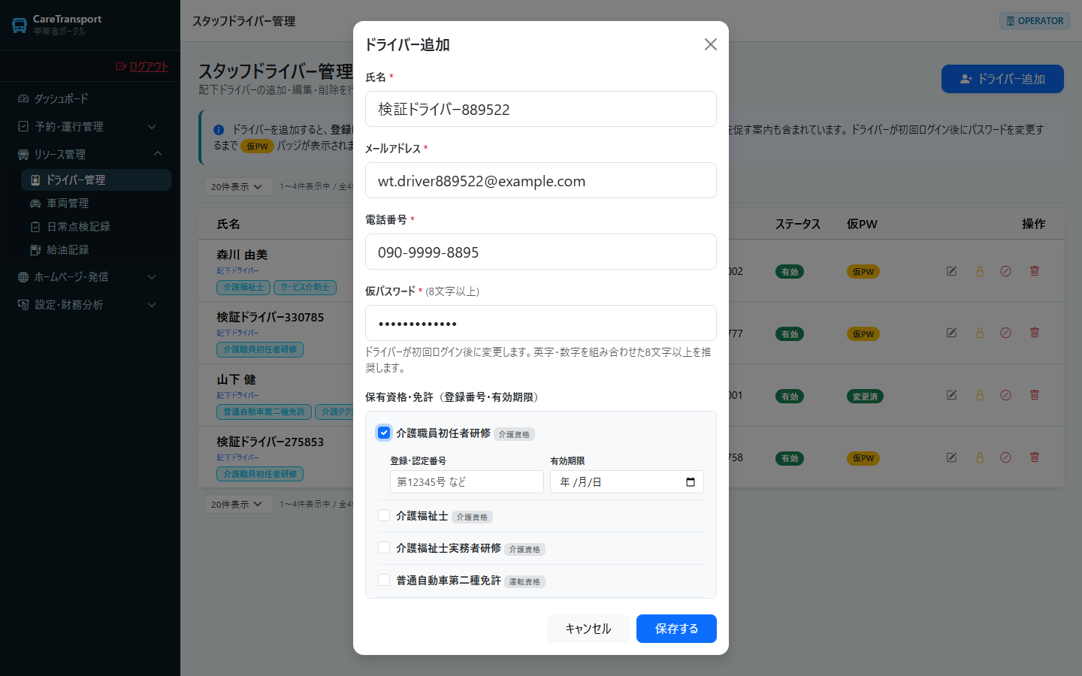Image resolution: width=1082 pixels, height=676 pixels.
Task: Edit the 検証ドライバー275853 row
Action: pos(951,457)
